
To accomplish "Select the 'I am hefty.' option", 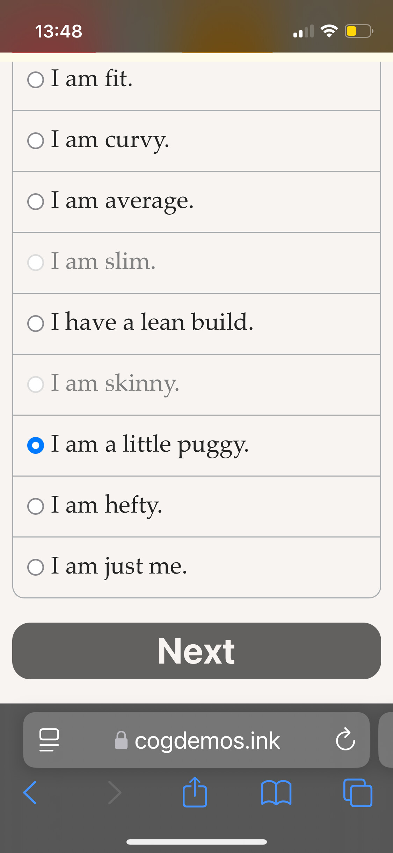I will pyautogui.click(x=36, y=506).
